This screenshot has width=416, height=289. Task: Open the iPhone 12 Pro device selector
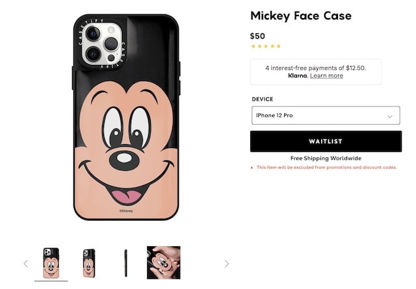click(x=326, y=116)
